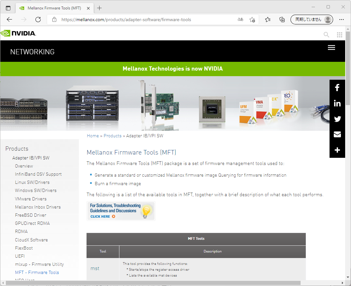Click the profile sync button
This screenshot has height=286, width=351.
point(312,20)
